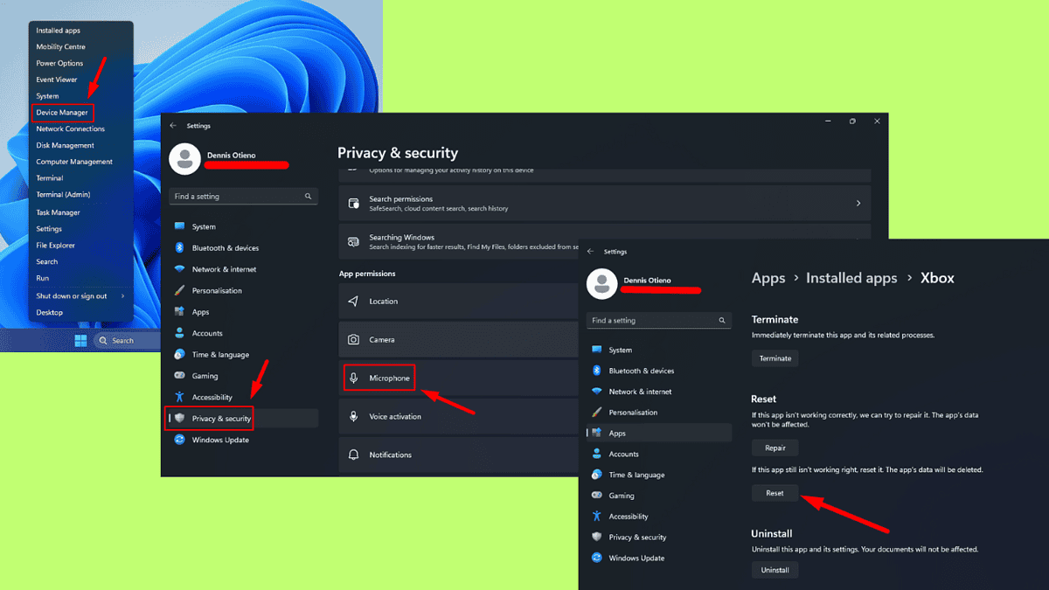Open the Gaming icon in the Privacy window sidebar
This screenshot has width=1049, height=590.
point(179,376)
